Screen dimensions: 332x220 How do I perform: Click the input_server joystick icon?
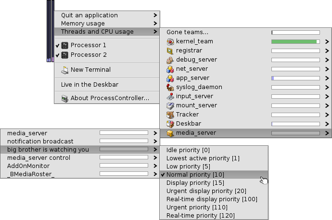pos(170,96)
